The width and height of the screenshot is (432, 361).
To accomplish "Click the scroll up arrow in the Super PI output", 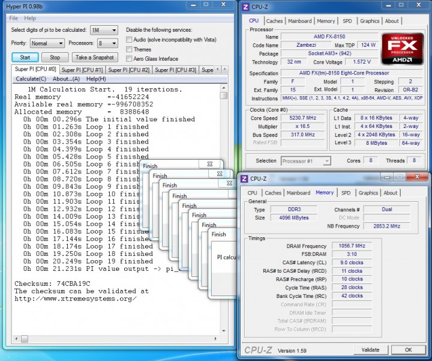I will click(224, 88).
